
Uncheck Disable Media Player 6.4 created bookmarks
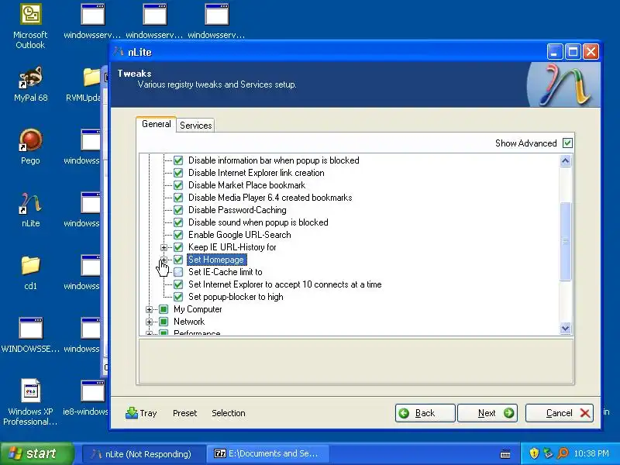(x=178, y=198)
